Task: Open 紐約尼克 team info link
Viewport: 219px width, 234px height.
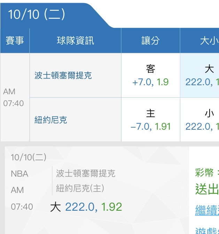Action: point(51,120)
